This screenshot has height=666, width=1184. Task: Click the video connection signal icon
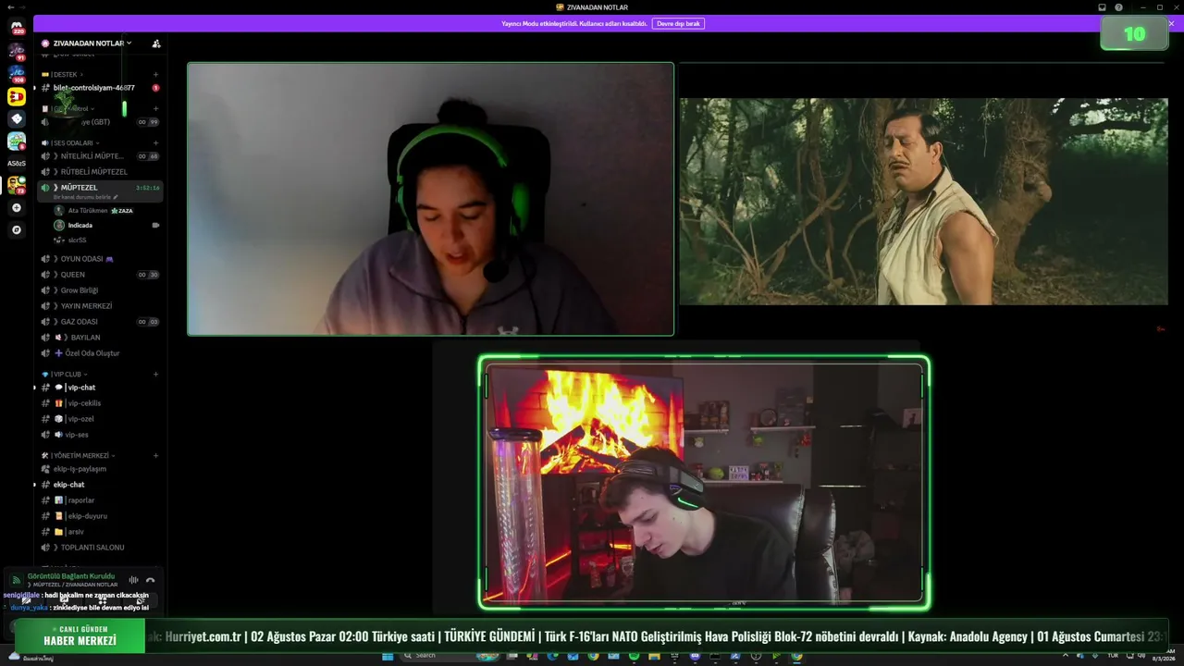[16, 580]
